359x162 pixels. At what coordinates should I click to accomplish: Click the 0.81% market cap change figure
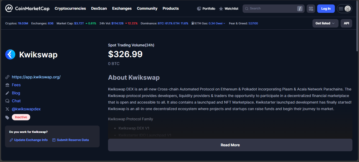click(92, 23)
